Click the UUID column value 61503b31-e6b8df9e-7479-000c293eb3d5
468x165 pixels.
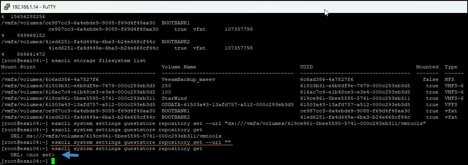coord(355,86)
